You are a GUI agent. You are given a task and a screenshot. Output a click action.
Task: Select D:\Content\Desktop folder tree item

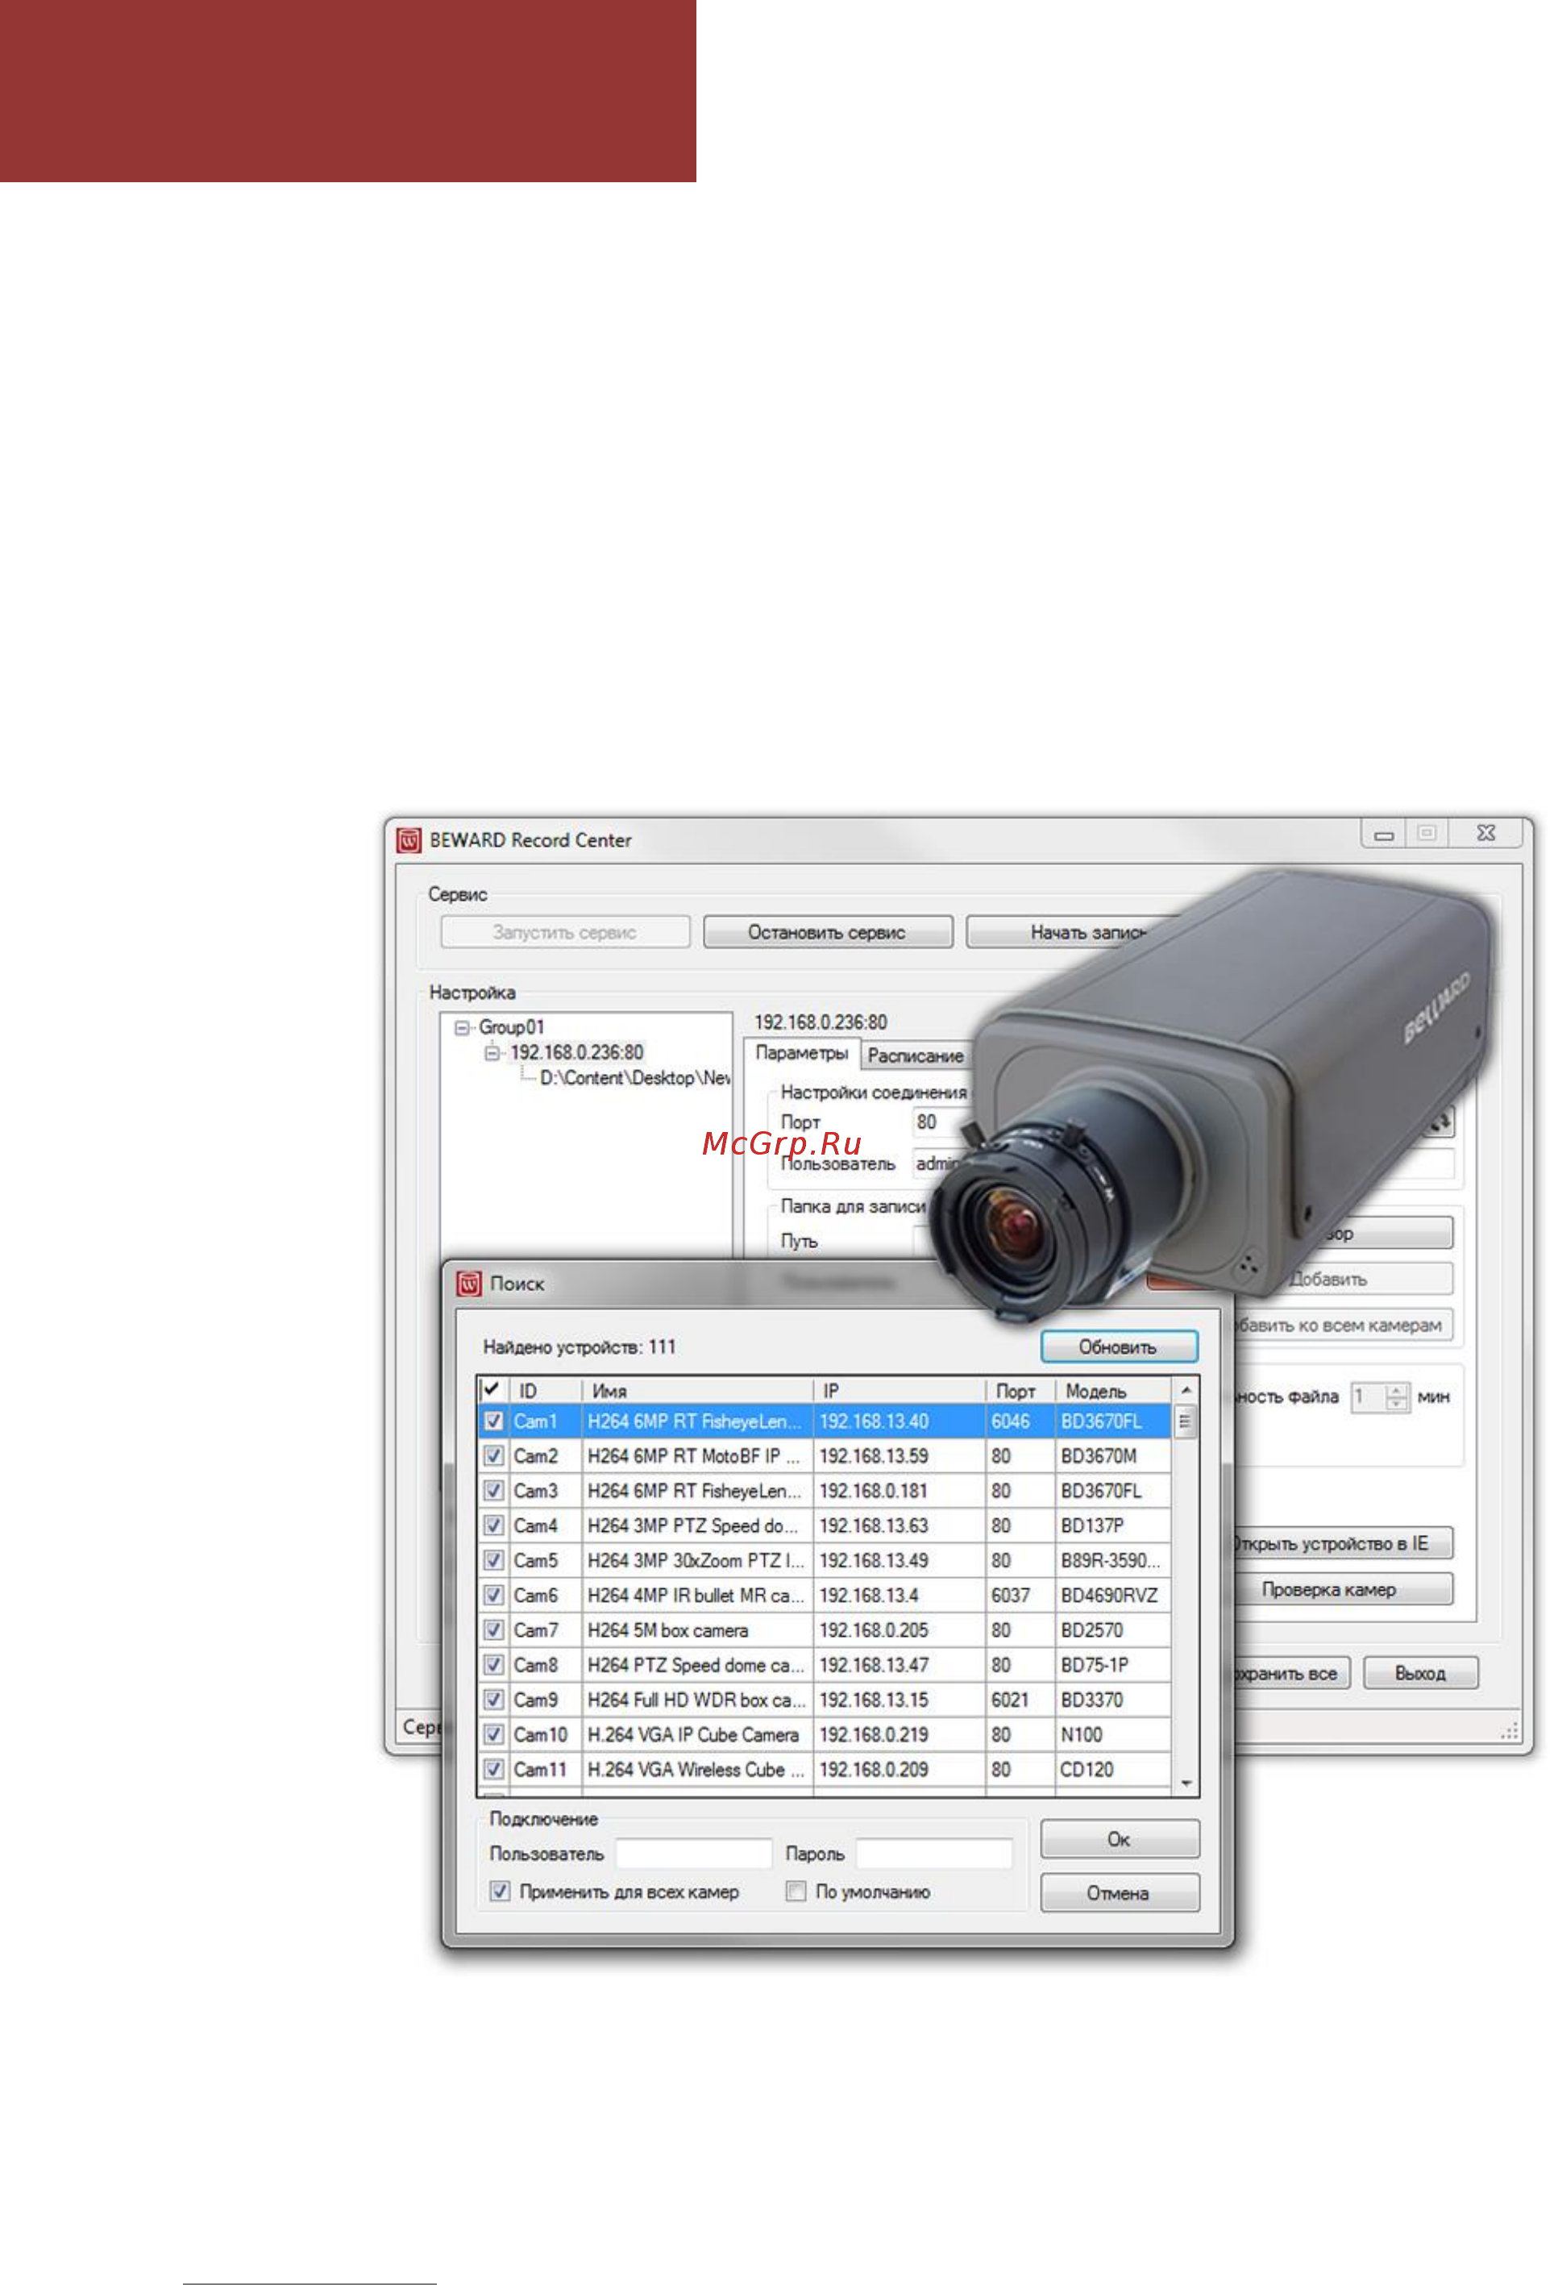[x=635, y=1079]
